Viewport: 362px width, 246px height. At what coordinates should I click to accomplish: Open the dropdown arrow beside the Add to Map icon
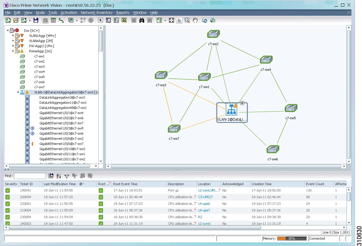coord(30,21)
